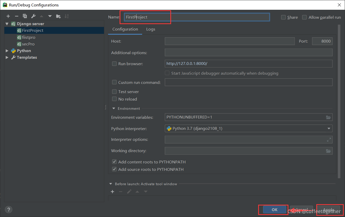Expand the Python configurations tree node
345x217 pixels.
point(7,51)
